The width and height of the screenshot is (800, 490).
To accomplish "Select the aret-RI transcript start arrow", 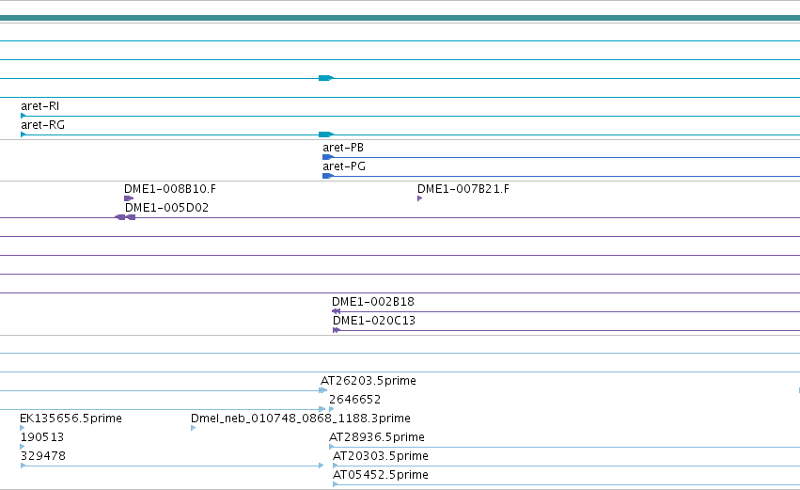I will tap(23, 116).
